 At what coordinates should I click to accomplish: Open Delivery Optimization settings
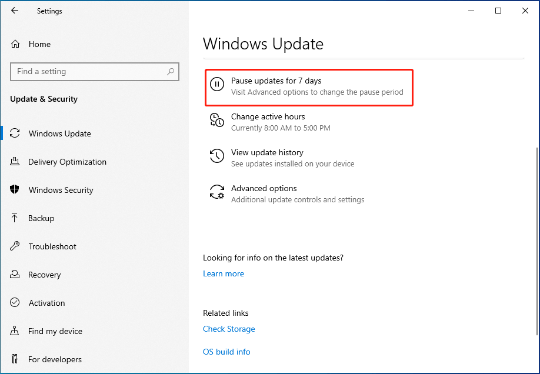tap(67, 162)
